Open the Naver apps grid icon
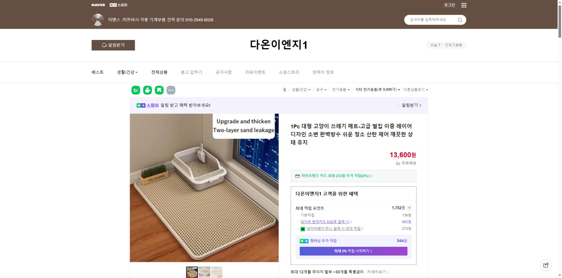This screenshot has width=562, height=278. click(x=465, y=5)
